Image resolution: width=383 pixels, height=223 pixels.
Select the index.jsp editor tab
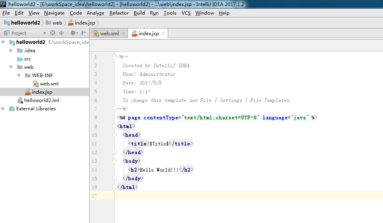tap(148, 33)
